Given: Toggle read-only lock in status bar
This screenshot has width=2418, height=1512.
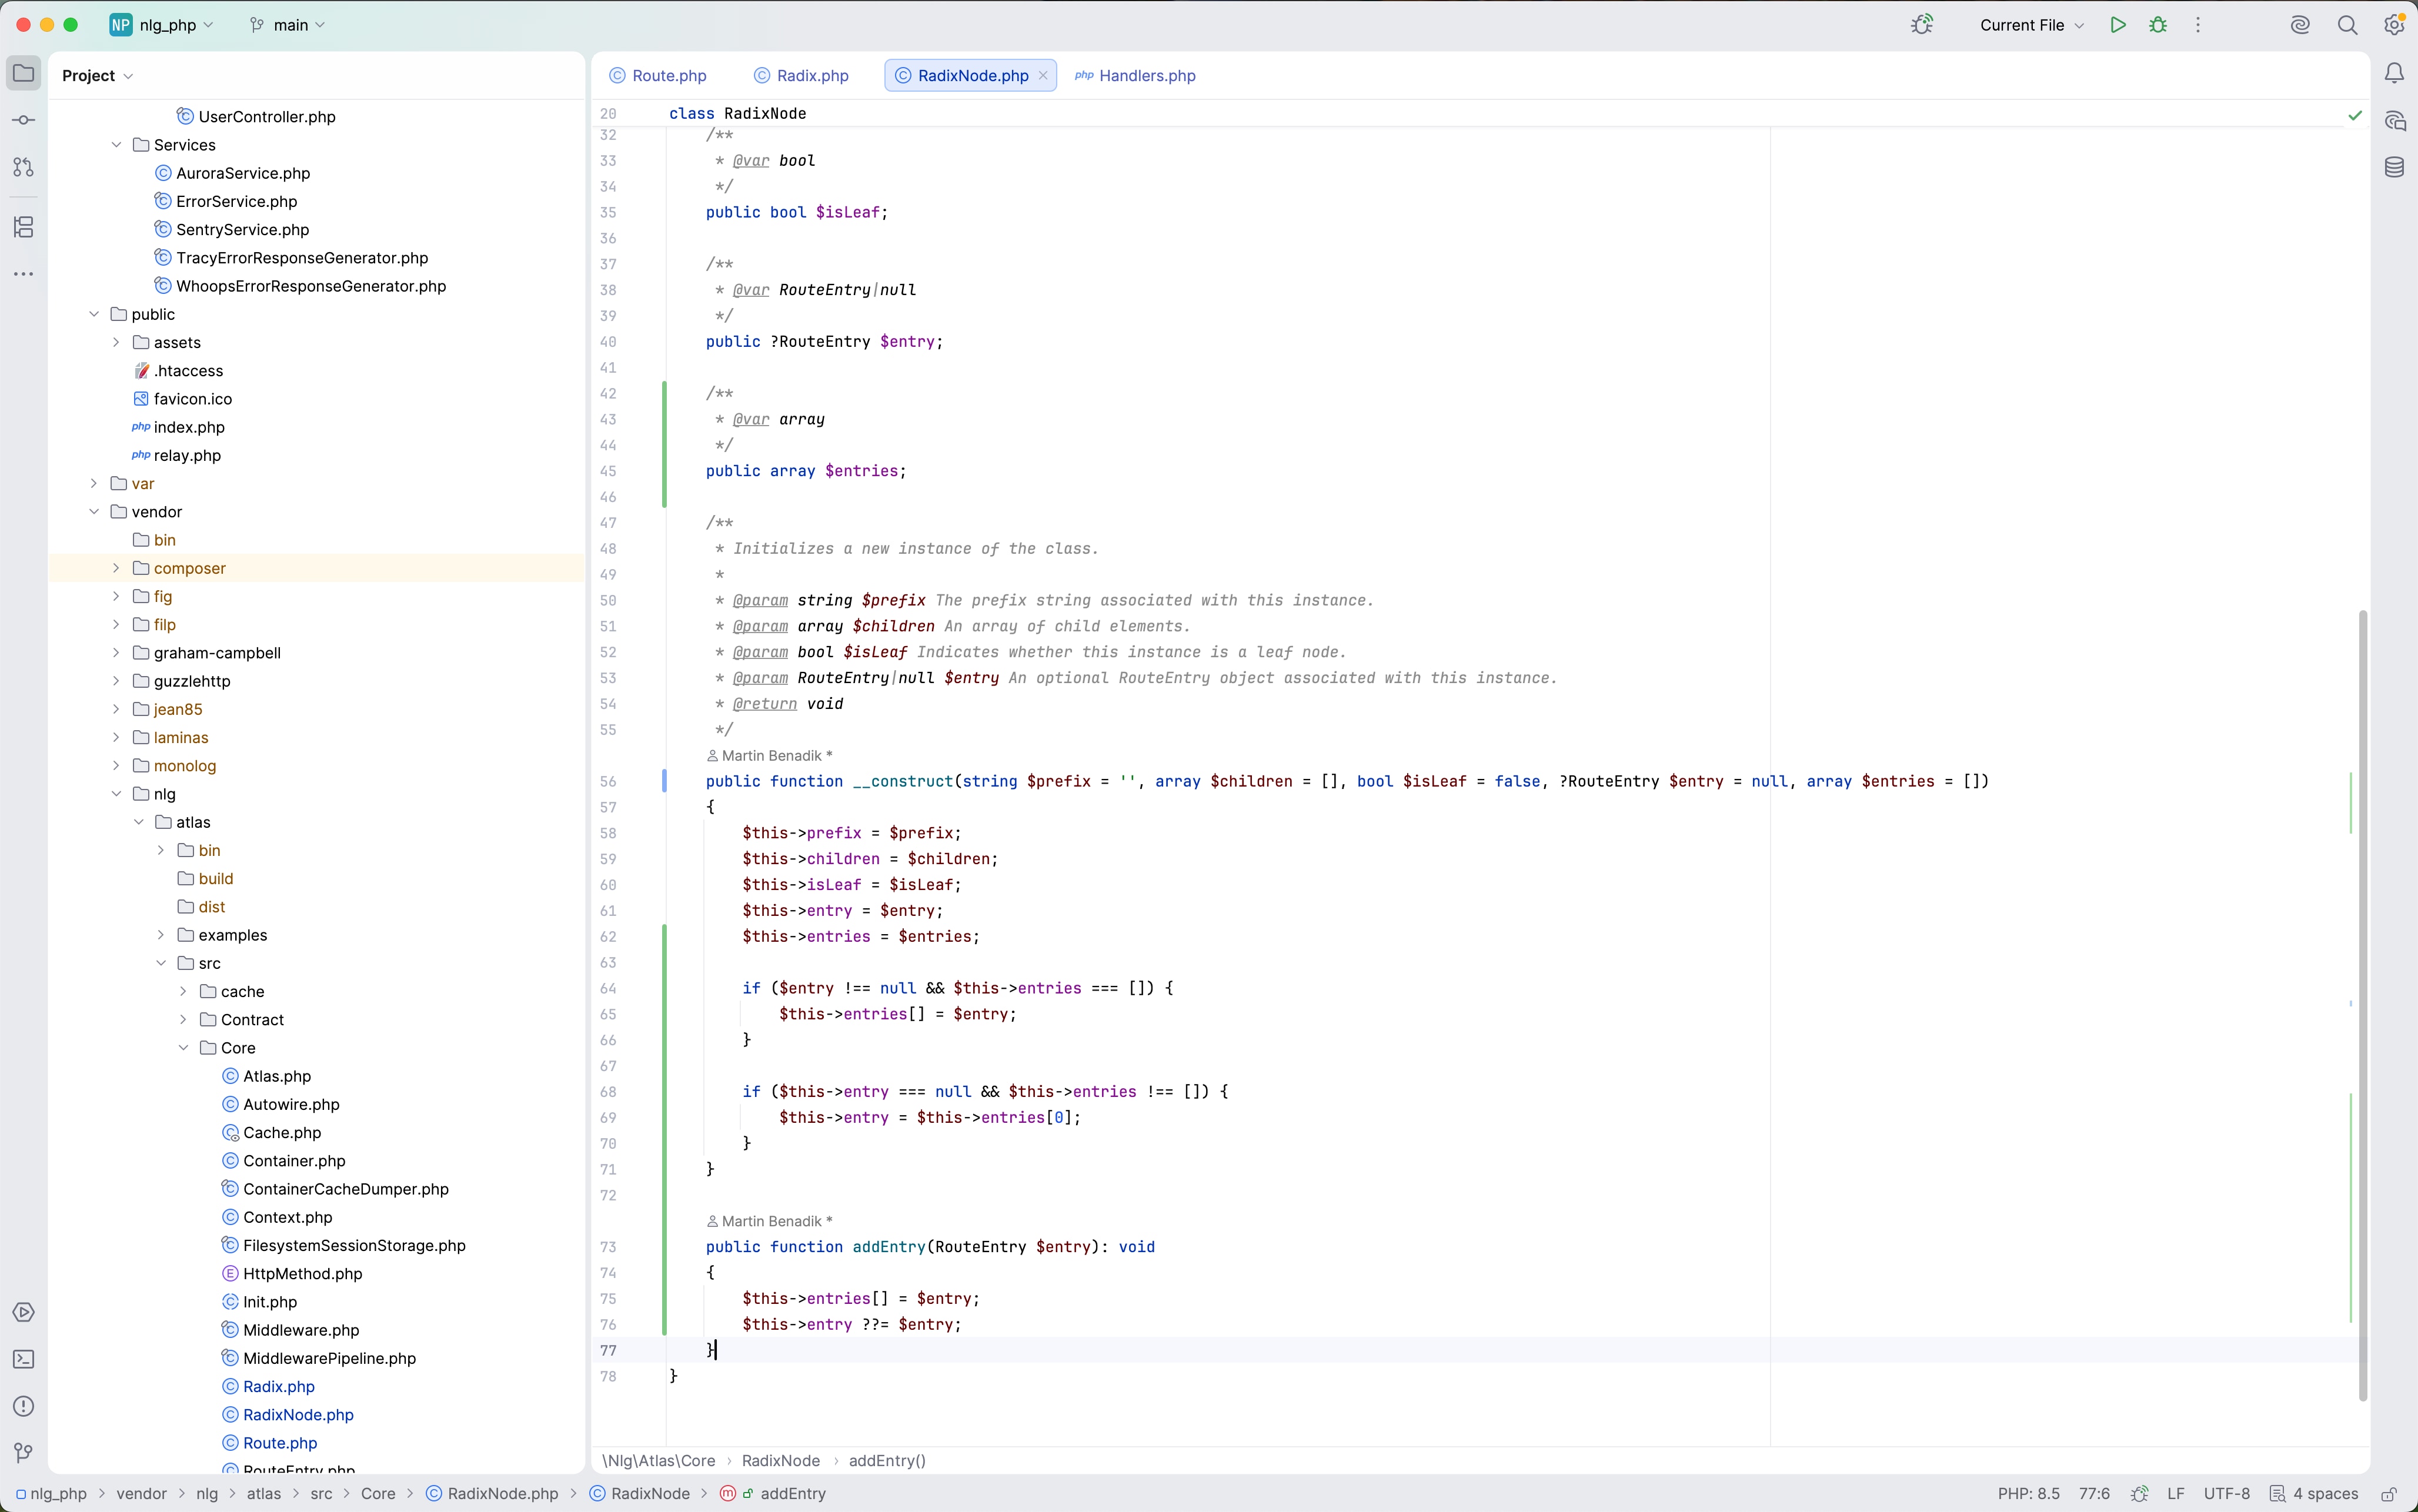Looking at the screenshot, I should click(x=2388, y=1494).
